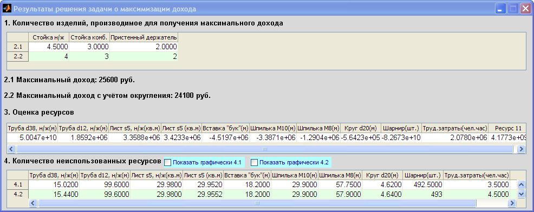Screen dimensions: 534x212
Task: Click cell value 4.5000
Action: pyautogui.click(x=49, y=47)
